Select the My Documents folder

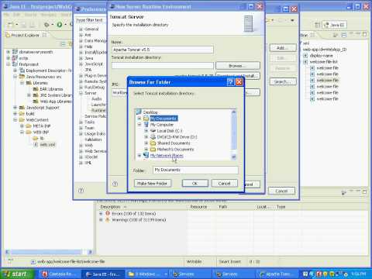(164, 119)
